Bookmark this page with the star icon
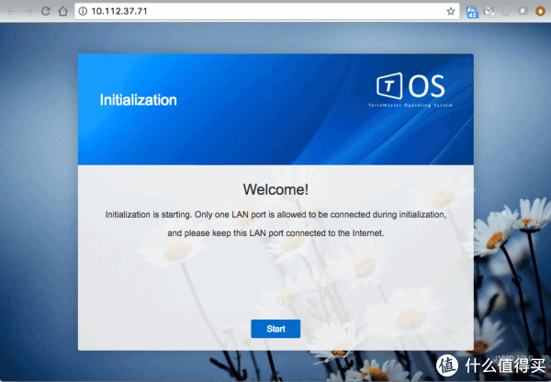Screen dimensions: 551x382 (450, 12)
